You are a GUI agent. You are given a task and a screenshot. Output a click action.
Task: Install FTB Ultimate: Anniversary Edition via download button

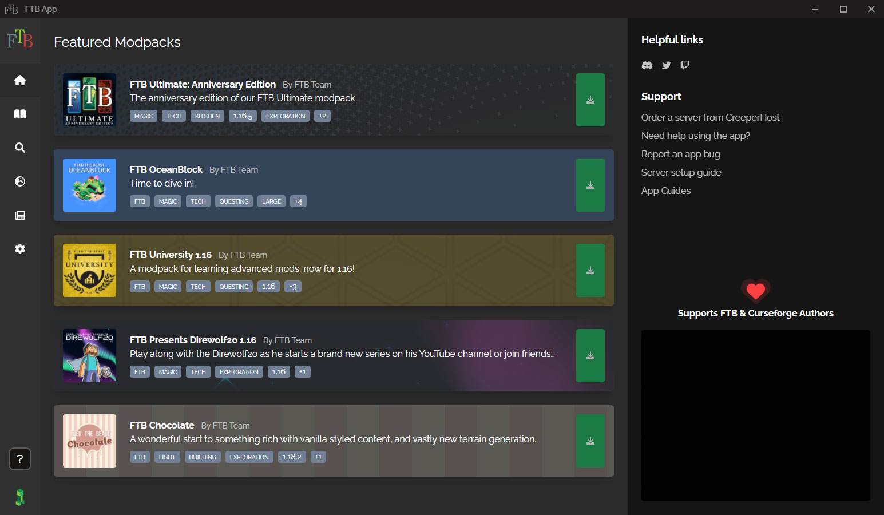tap(590, 100)
